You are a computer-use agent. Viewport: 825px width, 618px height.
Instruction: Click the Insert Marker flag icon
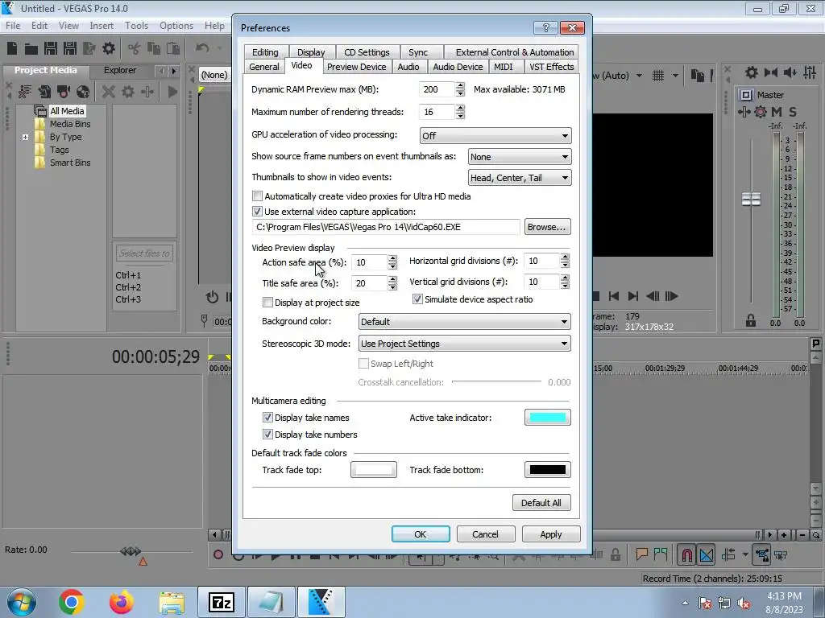[x=641, y=554]
